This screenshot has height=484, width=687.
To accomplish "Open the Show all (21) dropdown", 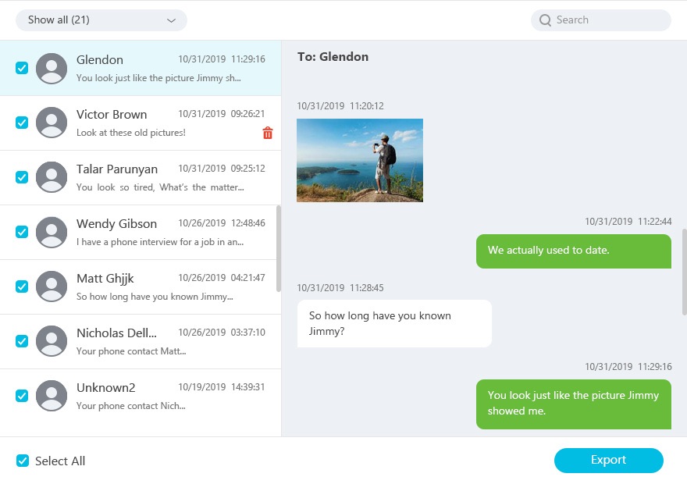I will (101, 20).
